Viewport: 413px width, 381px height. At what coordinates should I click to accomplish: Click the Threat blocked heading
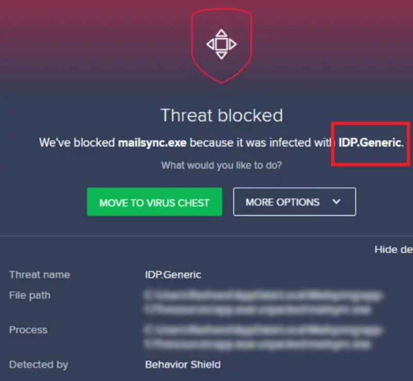coord(222,115)
